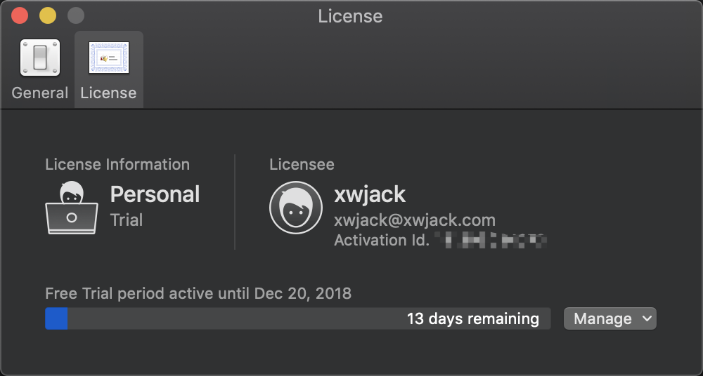This screenshot has height=376, width=703.
Task: Open the General preferences switch icon
Action: [x=40, y=58]
